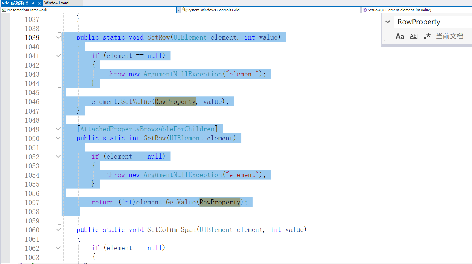The width and height of the screenshot is (472, 264).
Task: Close the Grid [反编译] tab
Action: pos(39,3)
